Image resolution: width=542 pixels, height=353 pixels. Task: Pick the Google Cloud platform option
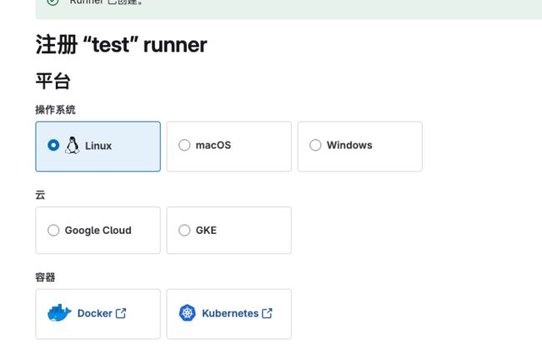click(x=98, y=230)
